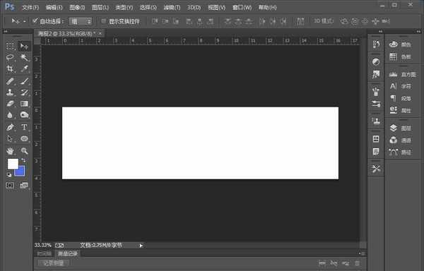The width and height of the screenshot is (424, 271).
Task: Select the Hand tool
Action: [x=10, y=150]
